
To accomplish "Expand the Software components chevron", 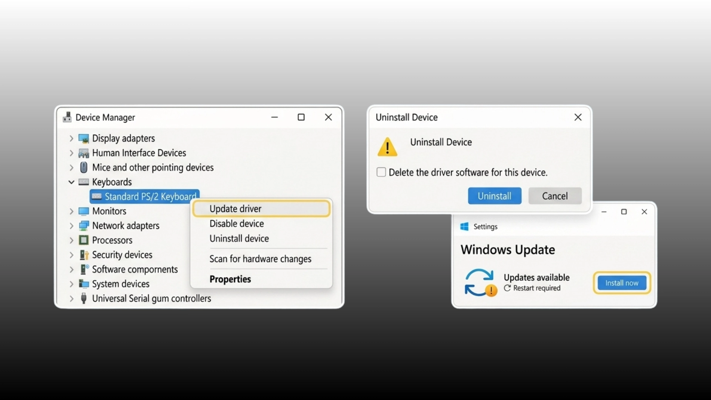I will (71, 269).
